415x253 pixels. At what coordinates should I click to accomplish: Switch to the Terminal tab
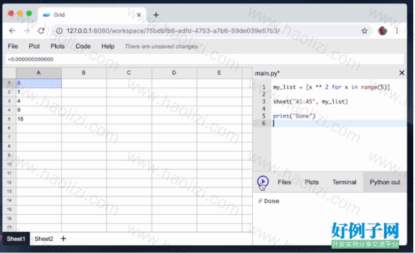click(x=344, y=182)
